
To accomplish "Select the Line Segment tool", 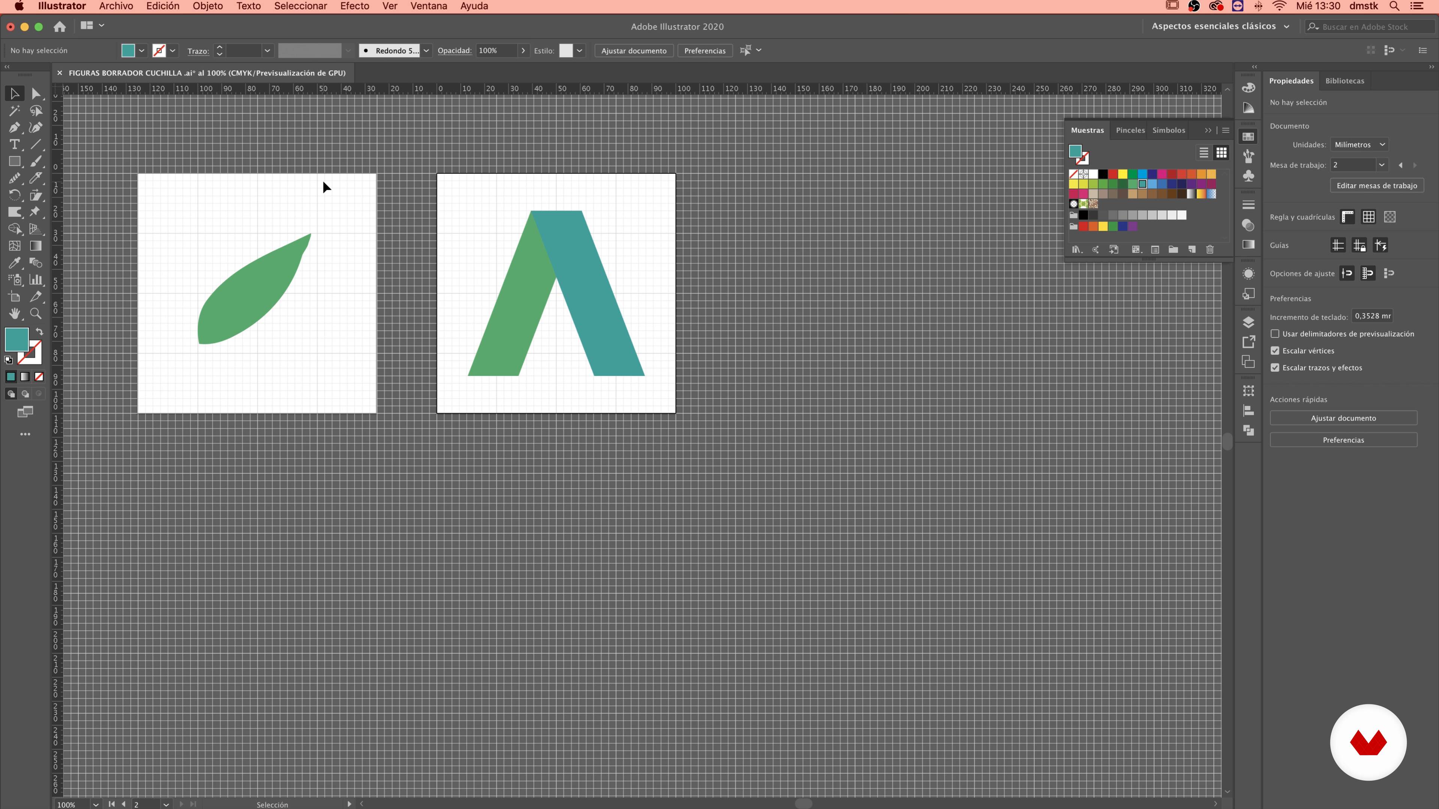I will click(x=36, y=144).
